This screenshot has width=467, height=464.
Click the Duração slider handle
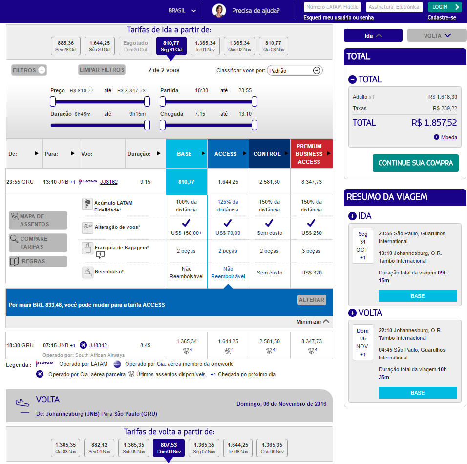(x=147, y=125)
